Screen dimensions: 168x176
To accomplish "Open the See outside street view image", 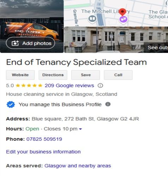I will [x=116, y=40].
